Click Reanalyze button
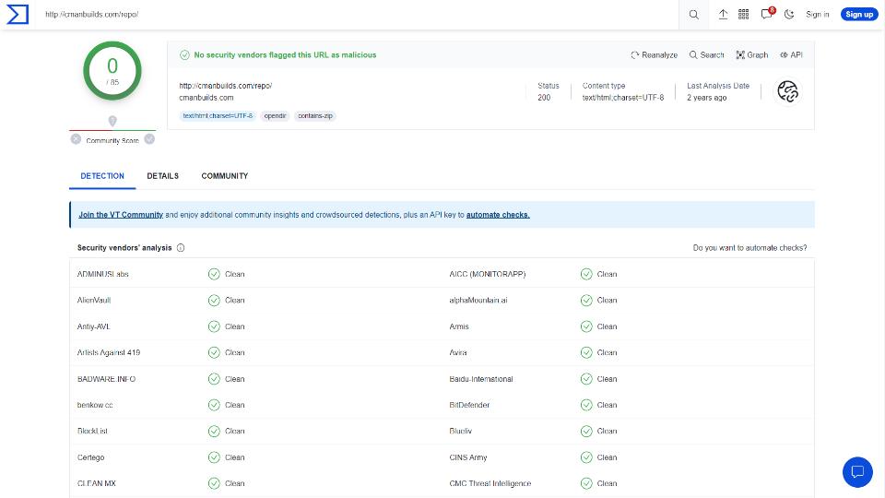This screenshot has height=498, width=885. pyautogui.click(x=655, y=54)
